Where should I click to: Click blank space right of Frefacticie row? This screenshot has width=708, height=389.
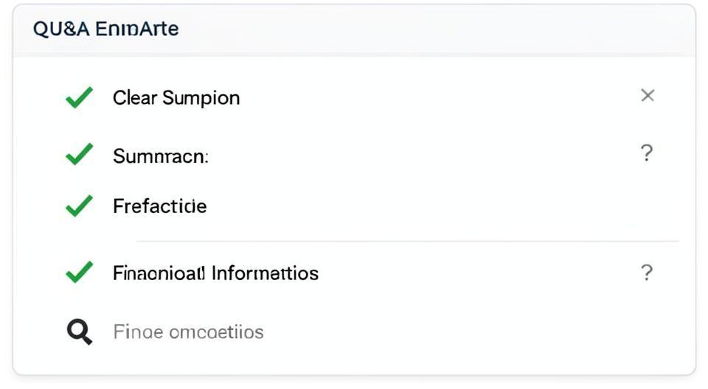click(442, 206)
